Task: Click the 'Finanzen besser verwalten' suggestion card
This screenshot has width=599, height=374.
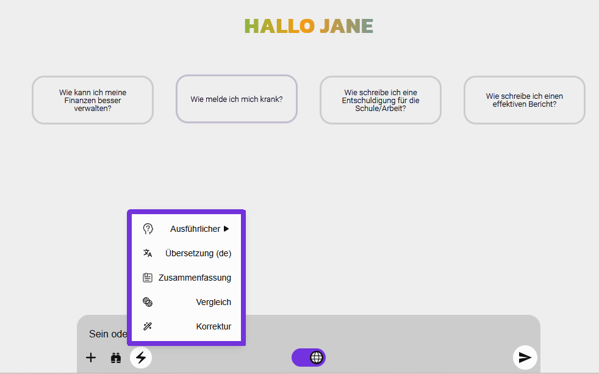Action: (x=93, y=100)
